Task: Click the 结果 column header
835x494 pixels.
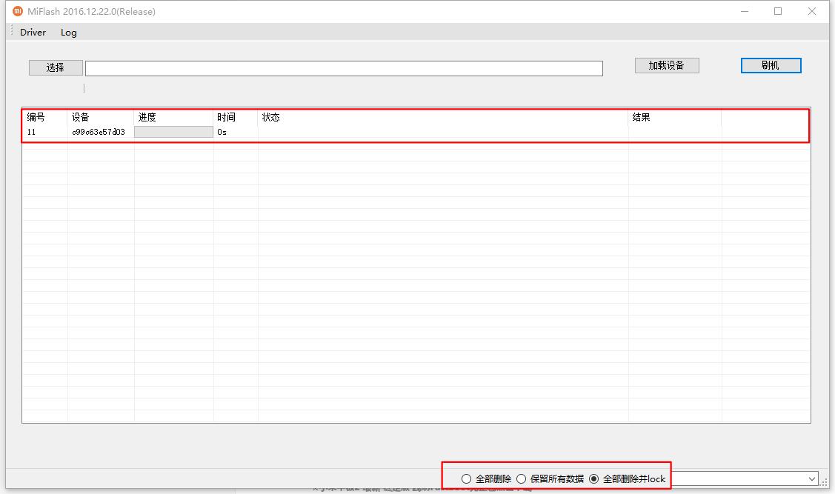Action: click(641, 117)
